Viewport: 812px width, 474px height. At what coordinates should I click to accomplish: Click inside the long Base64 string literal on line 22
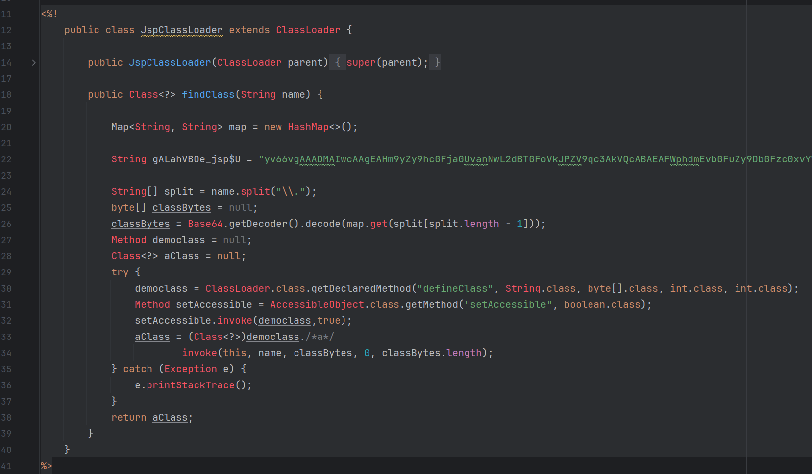click(534, 159)
